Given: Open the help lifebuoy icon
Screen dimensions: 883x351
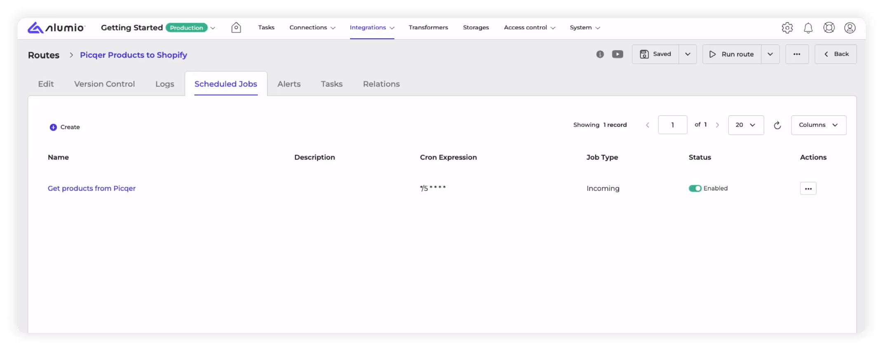Looking at the screenshot, I should coord(829,28).
